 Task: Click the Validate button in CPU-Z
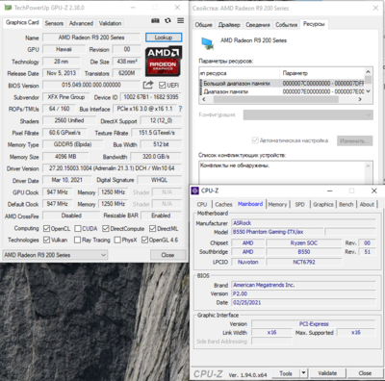pos(327,373)
